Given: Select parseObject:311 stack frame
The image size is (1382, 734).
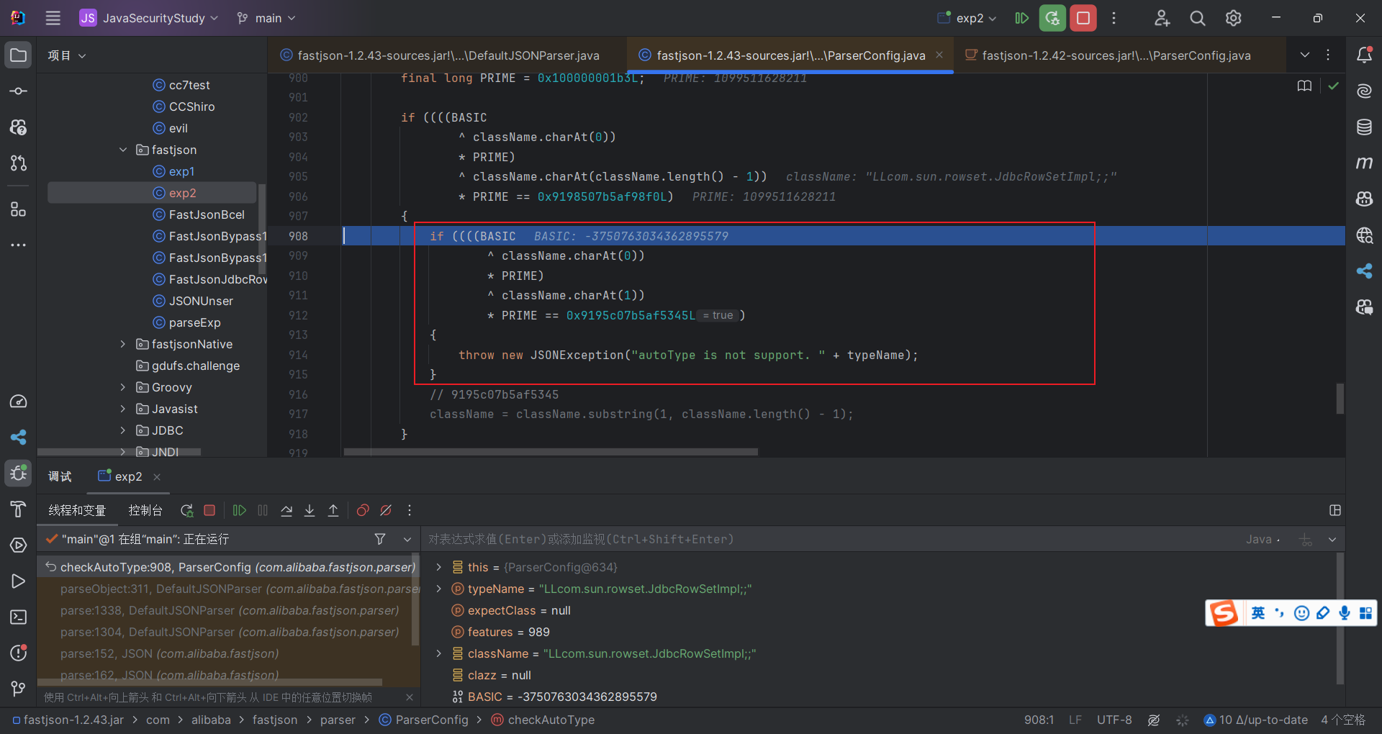Looking at the screenshot, I should tap(229, 589).
